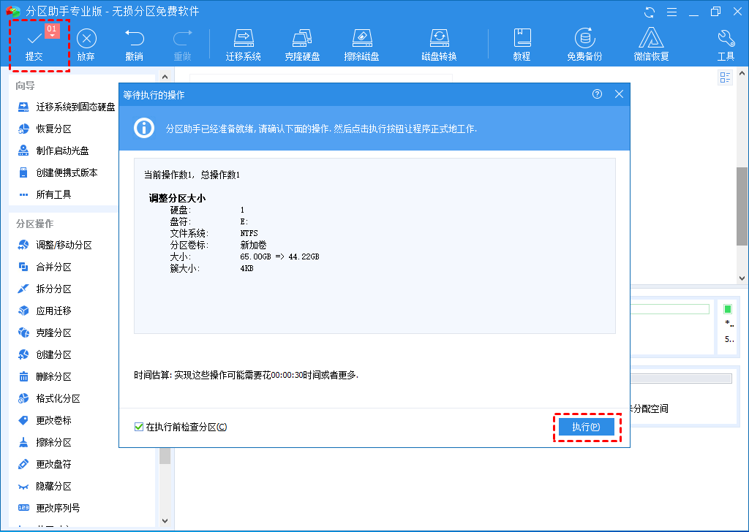Select 隐藏分区 operation
The image size is (749, 532).
pos(45,487)
